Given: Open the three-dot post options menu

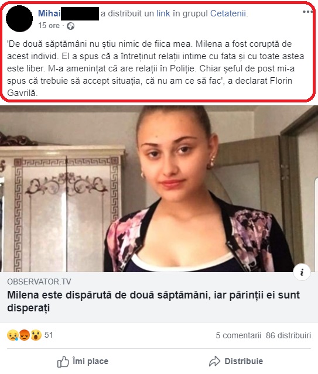Looking at the screenshot, I should click(307, 12).
